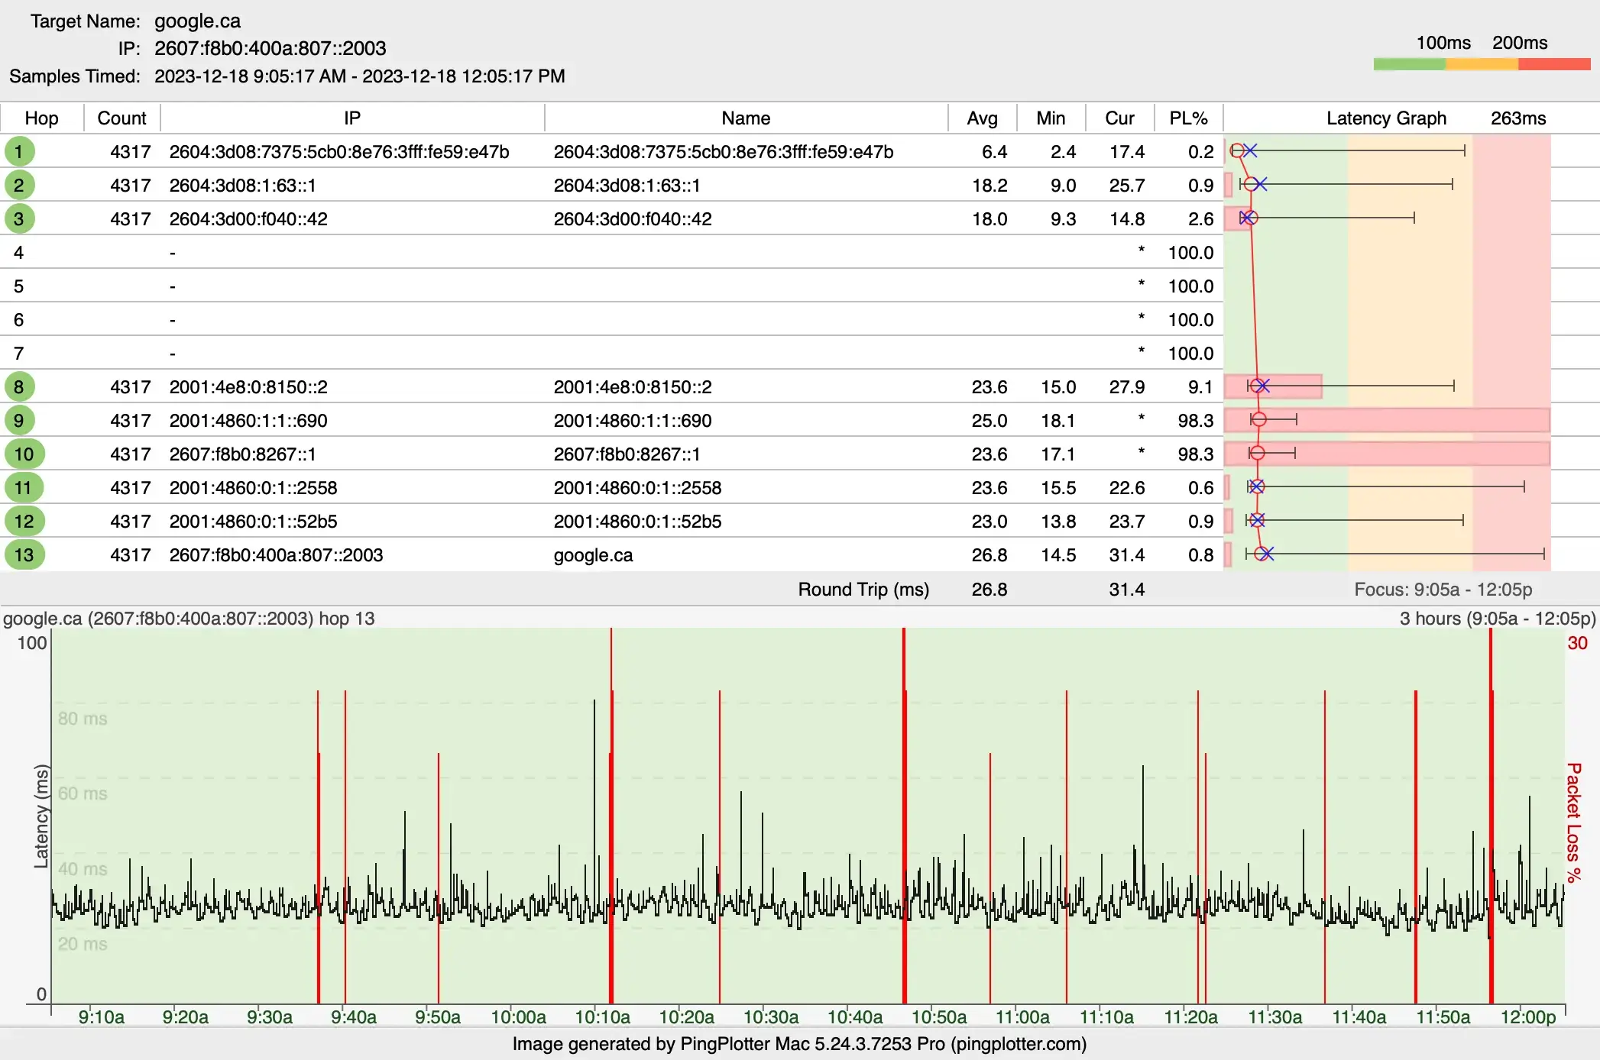This screenshot has height=1060, width=1600.
Task: Click the 263ms graph scale value
Action: click(x=1518, y=118)
